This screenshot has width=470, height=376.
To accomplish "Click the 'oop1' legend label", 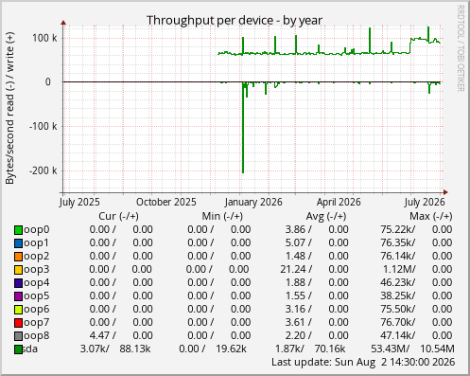I will [37, 243].
